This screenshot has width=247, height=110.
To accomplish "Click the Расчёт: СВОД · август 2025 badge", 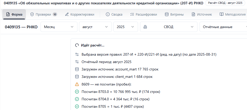I will click(225, 3).
